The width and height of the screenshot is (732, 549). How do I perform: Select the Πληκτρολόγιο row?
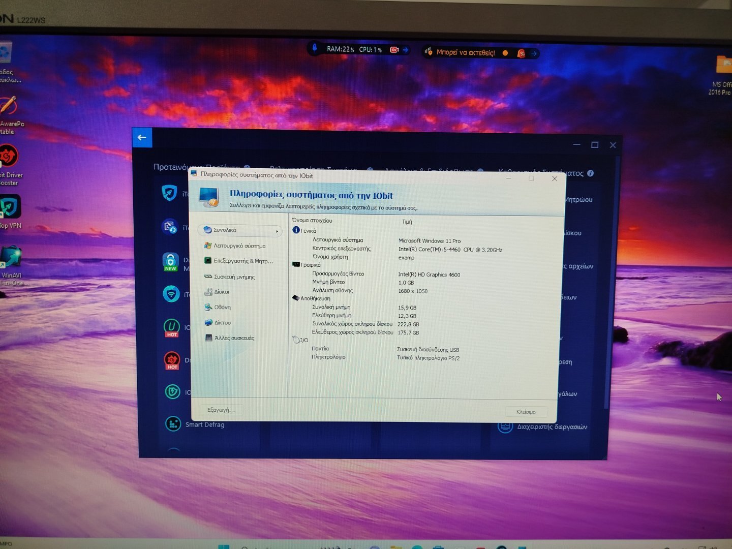pos(386,357)
